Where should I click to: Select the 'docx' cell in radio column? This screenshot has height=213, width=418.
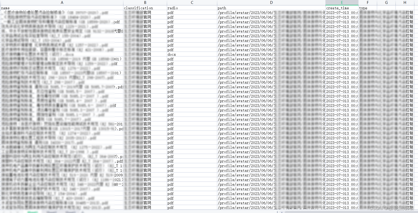click(192, 54)
